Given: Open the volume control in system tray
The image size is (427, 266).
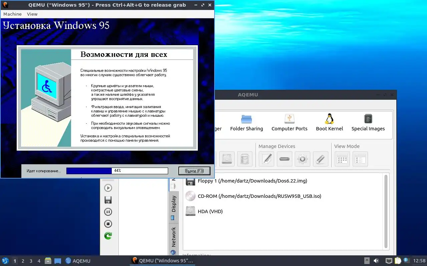Looking at the screenshot, I should coord(376,261).
